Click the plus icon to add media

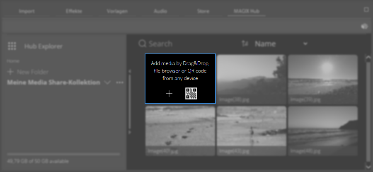pos(169,94)
